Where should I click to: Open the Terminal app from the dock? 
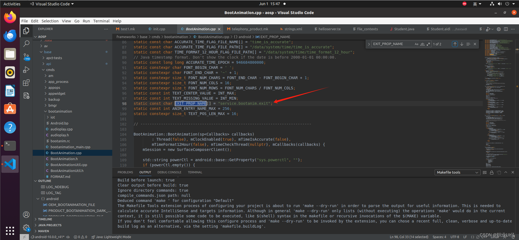10,146
